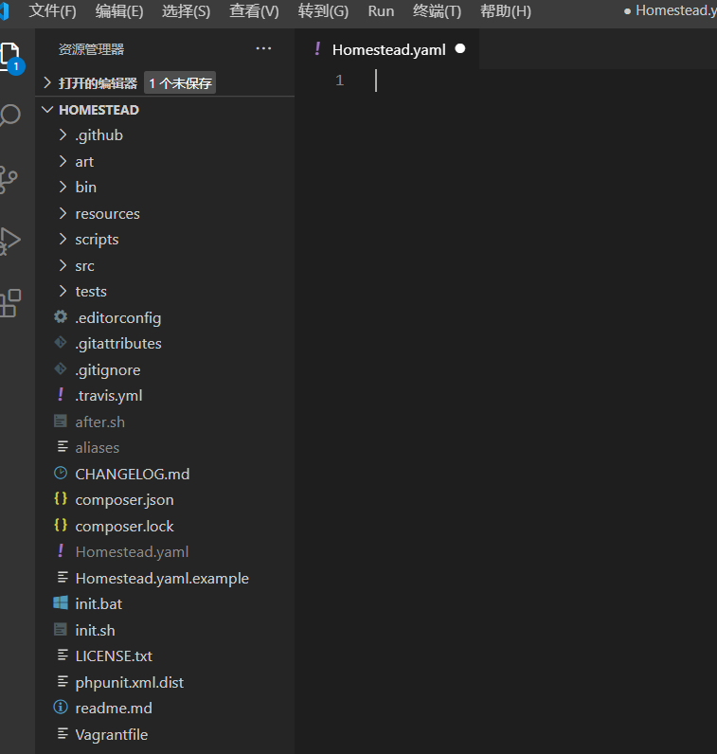Click the unsaved dot on Homestead.yaml tab
Image resolution: width=717 pixels, height=754 pixels.
460,48
